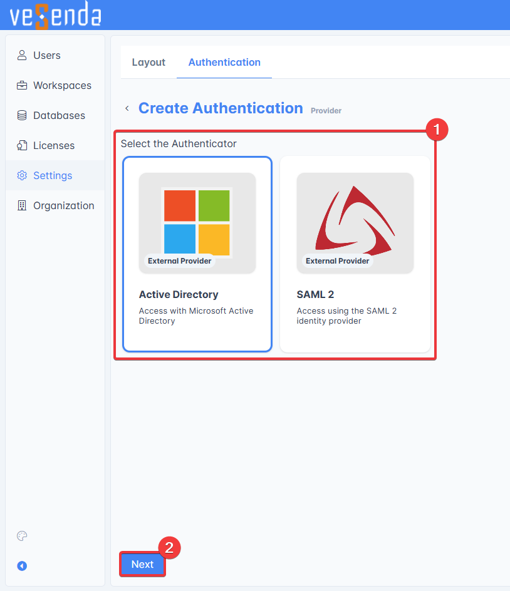This screenshot has height=591, width=510.
Task: Collapse the sidebar with the blue arrow
Action: pyautogui.click(x=22, y=566)
